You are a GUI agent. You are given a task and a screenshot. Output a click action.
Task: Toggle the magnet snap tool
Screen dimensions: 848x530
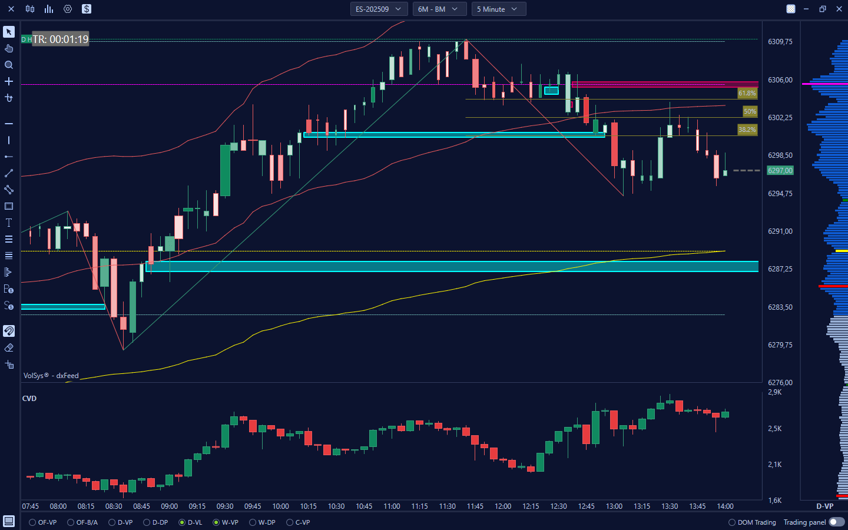click(x=9, y=331)
